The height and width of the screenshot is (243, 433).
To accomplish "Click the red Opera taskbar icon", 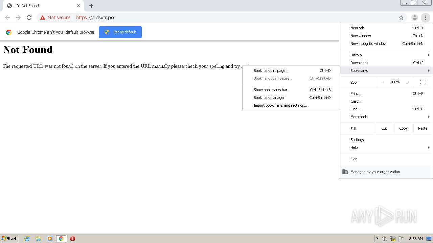I will pos(72,239).
